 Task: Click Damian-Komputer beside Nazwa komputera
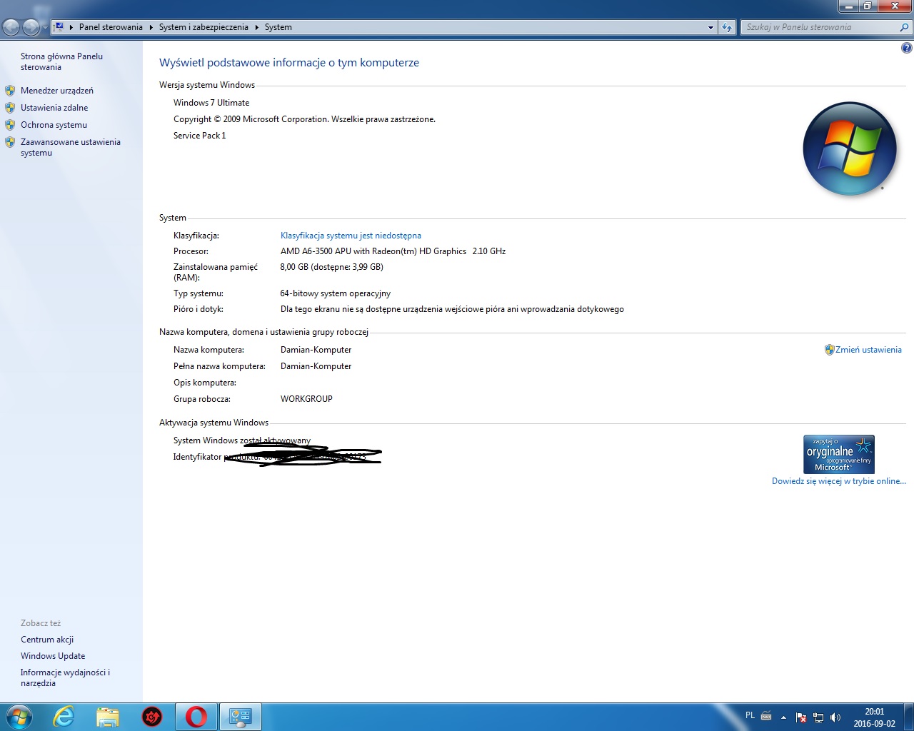coord(316,350)
